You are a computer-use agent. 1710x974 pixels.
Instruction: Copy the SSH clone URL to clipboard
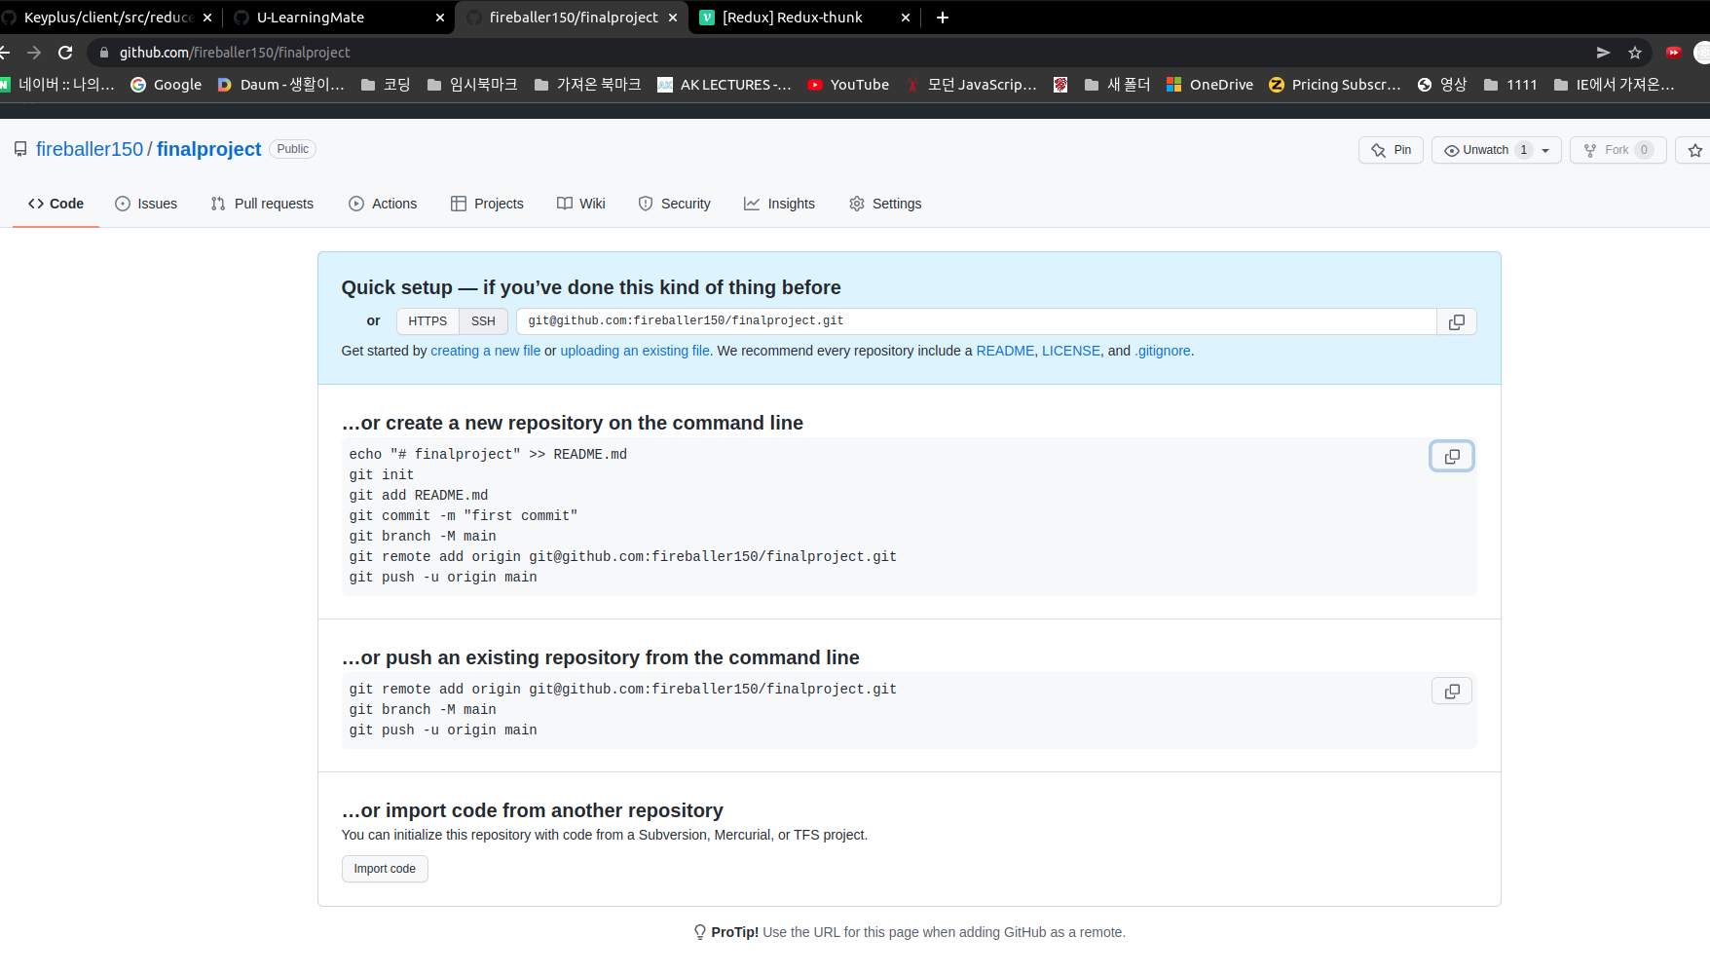(x=1457, y=321)
